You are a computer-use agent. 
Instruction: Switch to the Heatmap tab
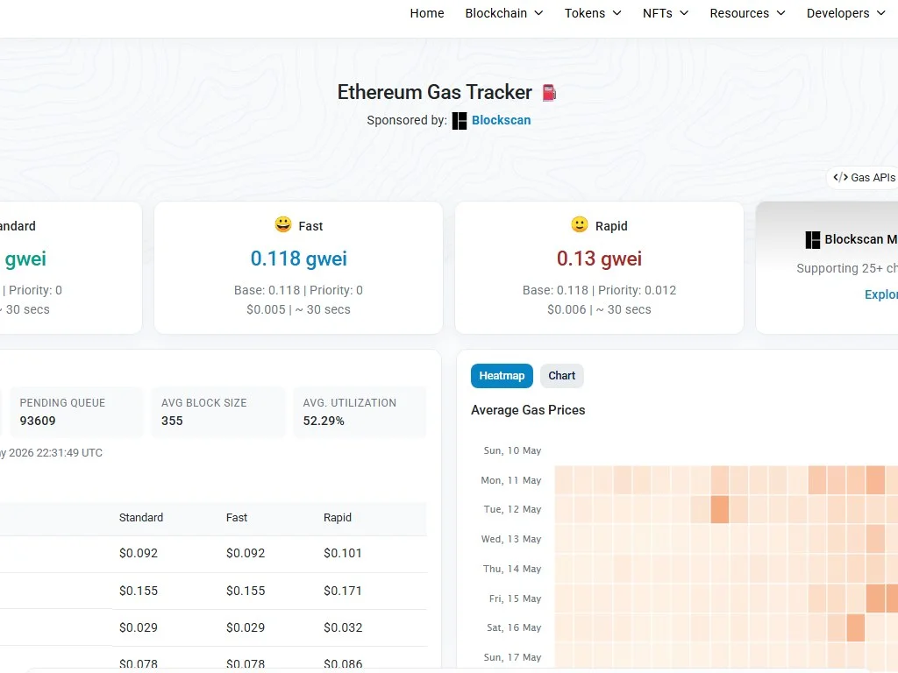coord(502,376)
